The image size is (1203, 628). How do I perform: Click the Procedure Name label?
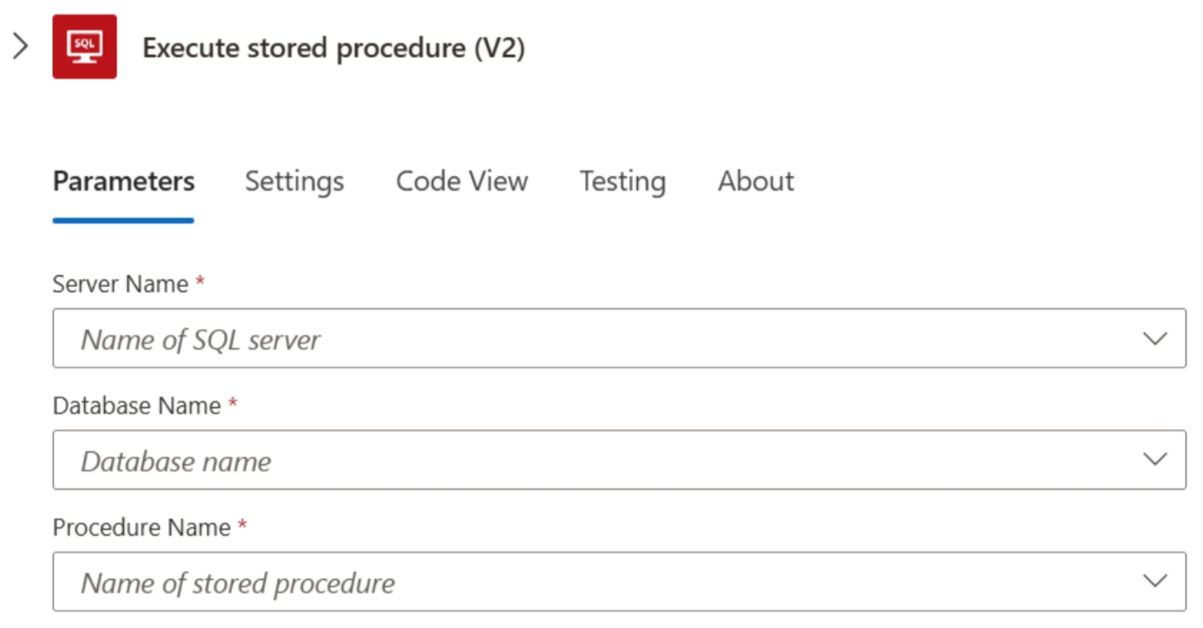pos(141,527)
